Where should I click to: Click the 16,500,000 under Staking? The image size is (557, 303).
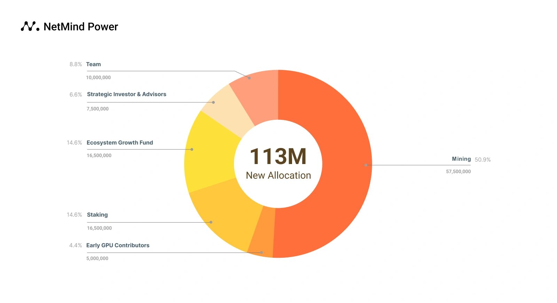coord(99,228)
